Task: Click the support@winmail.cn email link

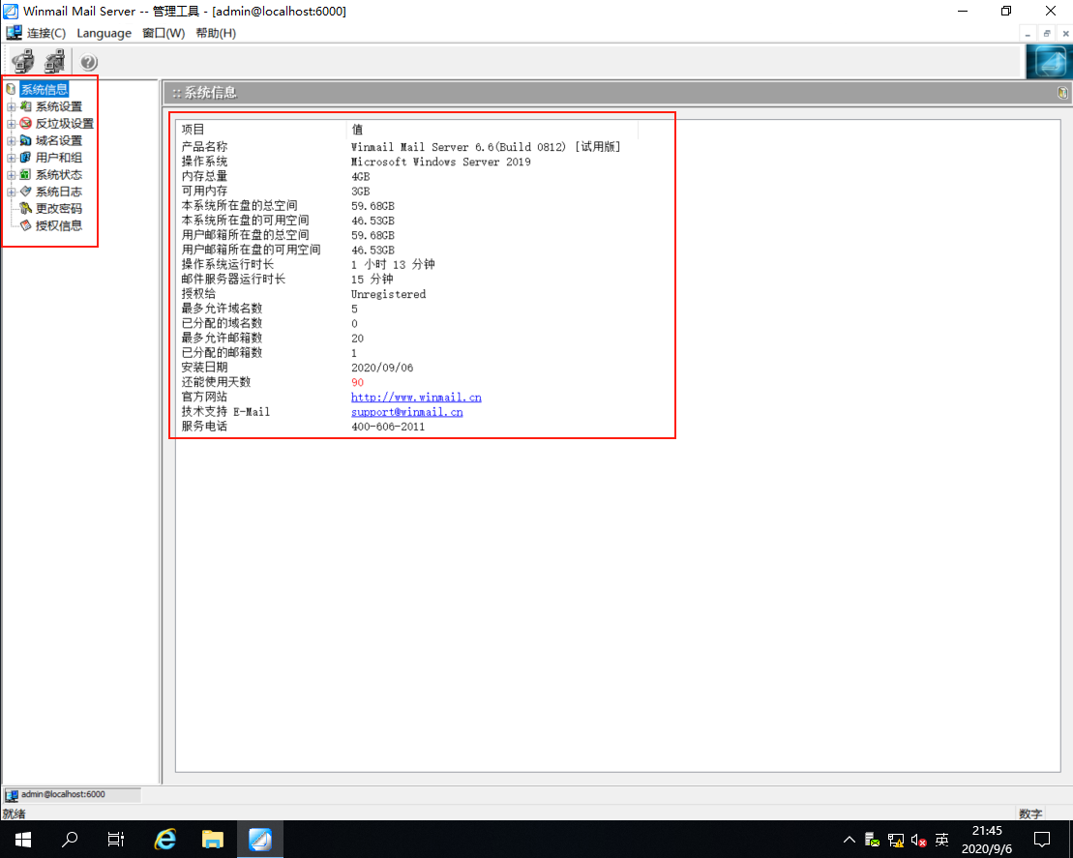Action: pos(407,412)
